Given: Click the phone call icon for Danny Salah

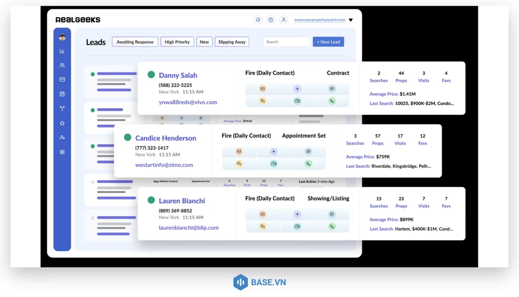Looking at the screenshot, I should tap(332, 101).
